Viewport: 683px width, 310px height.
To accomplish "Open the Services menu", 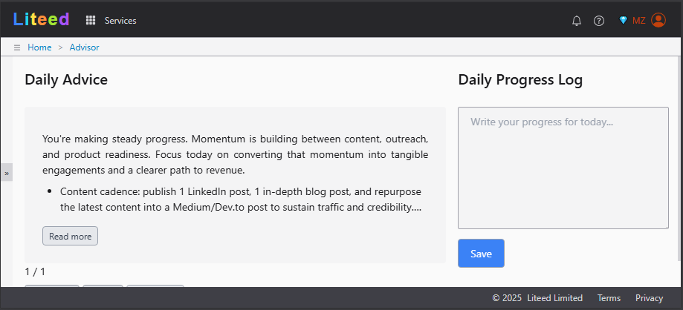I will [120, 21].
